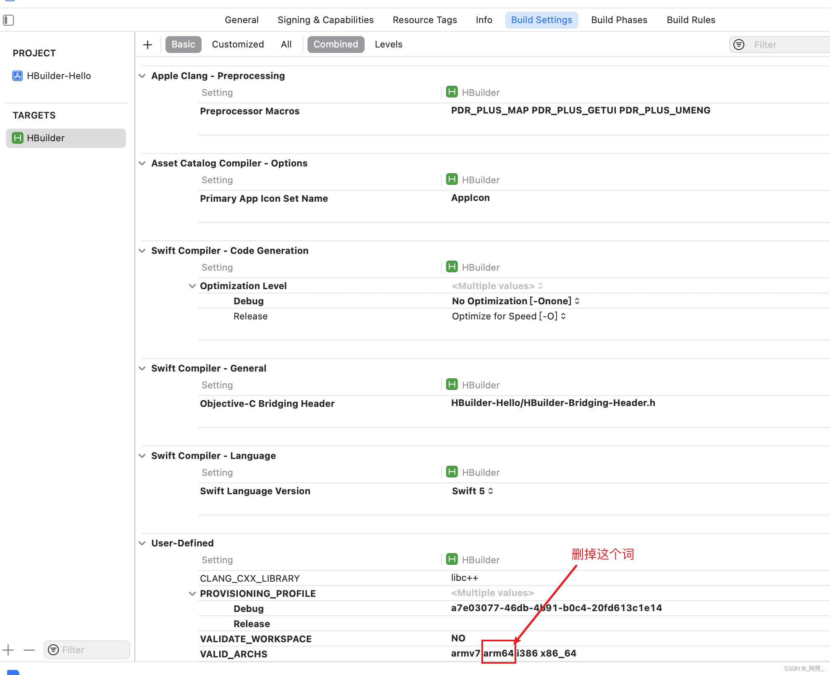
Task: Click Swift Language Version setting name
Action: pyautogui.click(x=255, y=491)
